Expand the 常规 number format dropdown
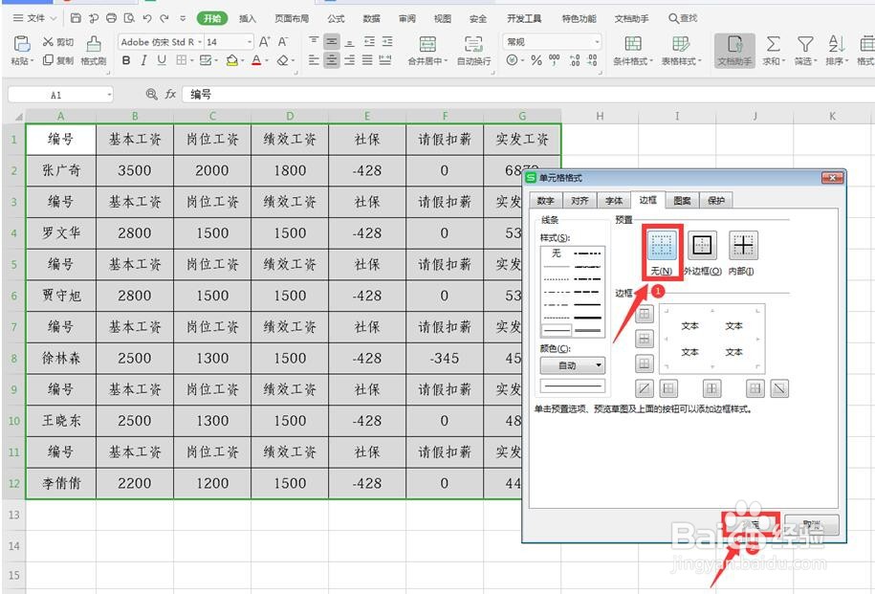The width and height of the screenshot is (875, 594). (x=597, y=42)
